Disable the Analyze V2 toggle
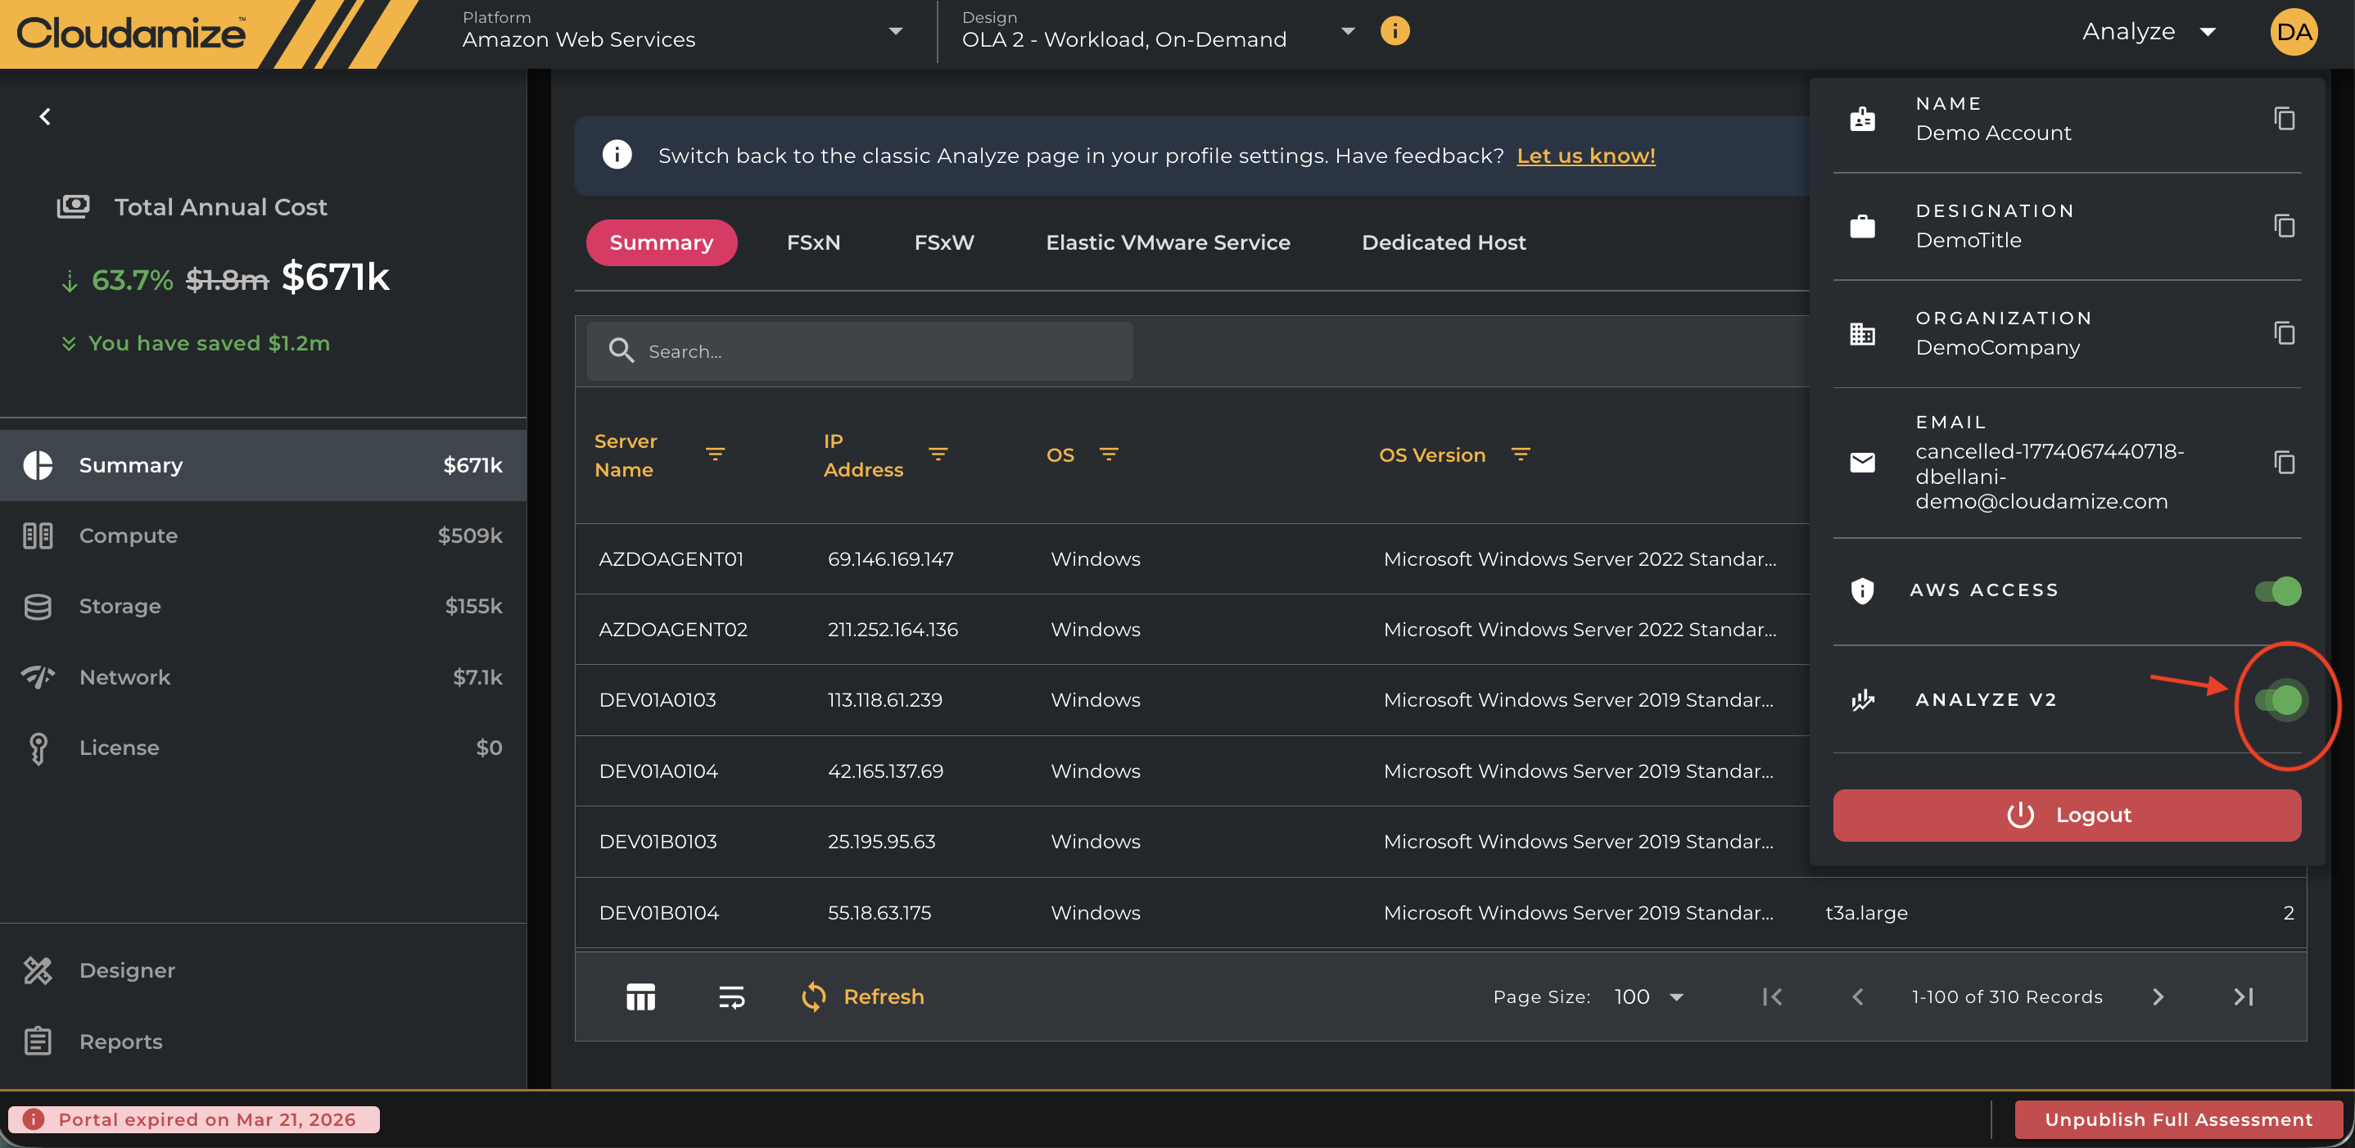Viewport: 2355px width, 1148px height. coord(2277,700)
